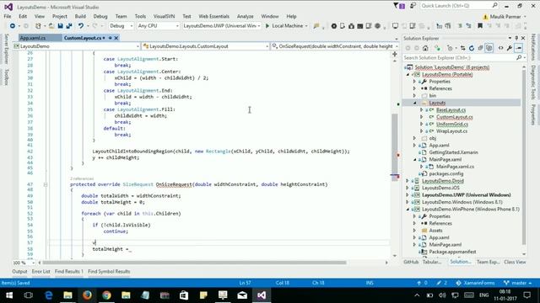The width and height of the screenshot is (540, 303).
Task: Select WrapLayout.cs in Solution Explorer
Action: click(x=452, y=131)
